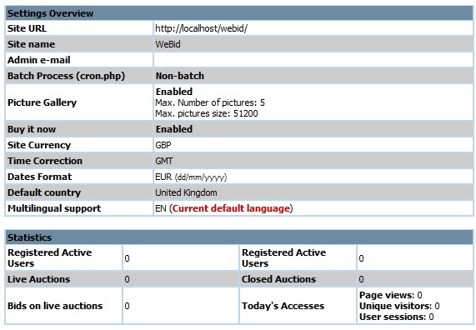Select Max. Number of pictures: 5 text
Image resolution: width=476 pixels, height=330 pixels.
(x=210, y=102)
